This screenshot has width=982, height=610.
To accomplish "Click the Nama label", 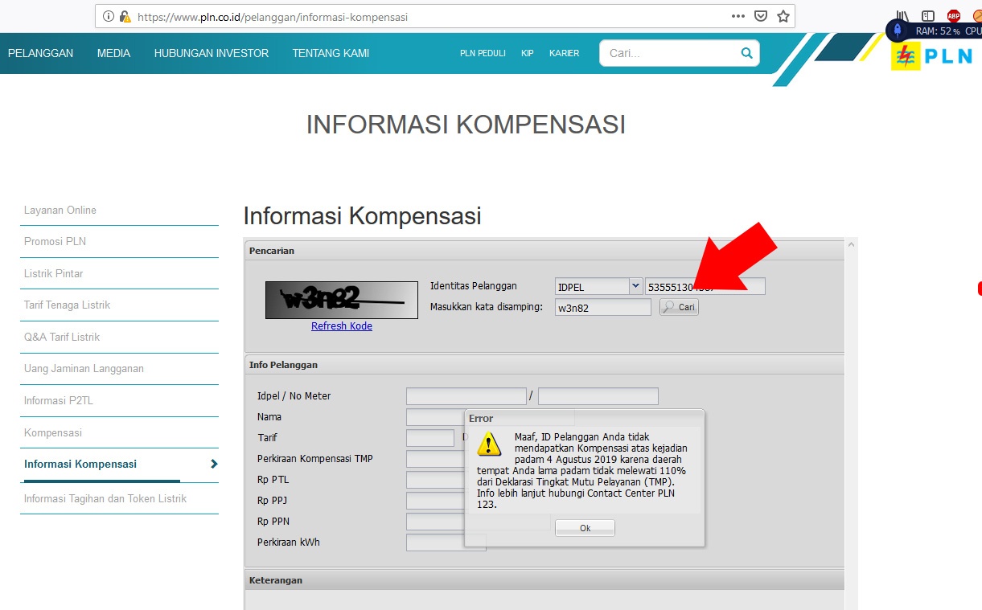I will 269,417.
